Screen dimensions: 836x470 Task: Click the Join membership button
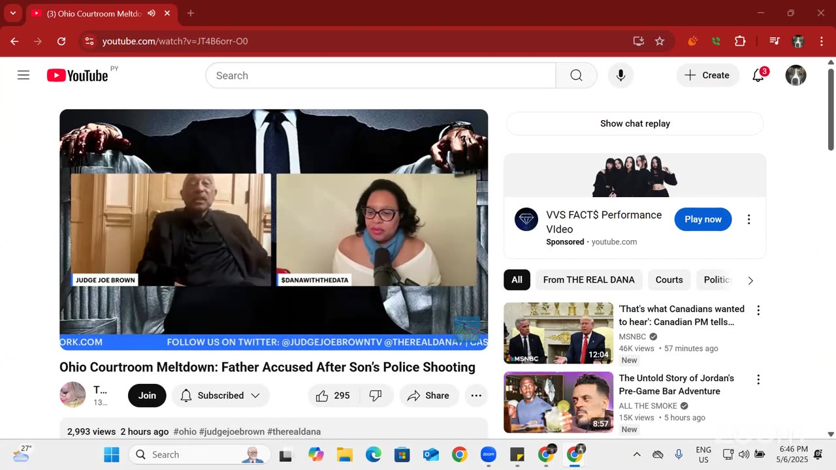tap(147, 396)
